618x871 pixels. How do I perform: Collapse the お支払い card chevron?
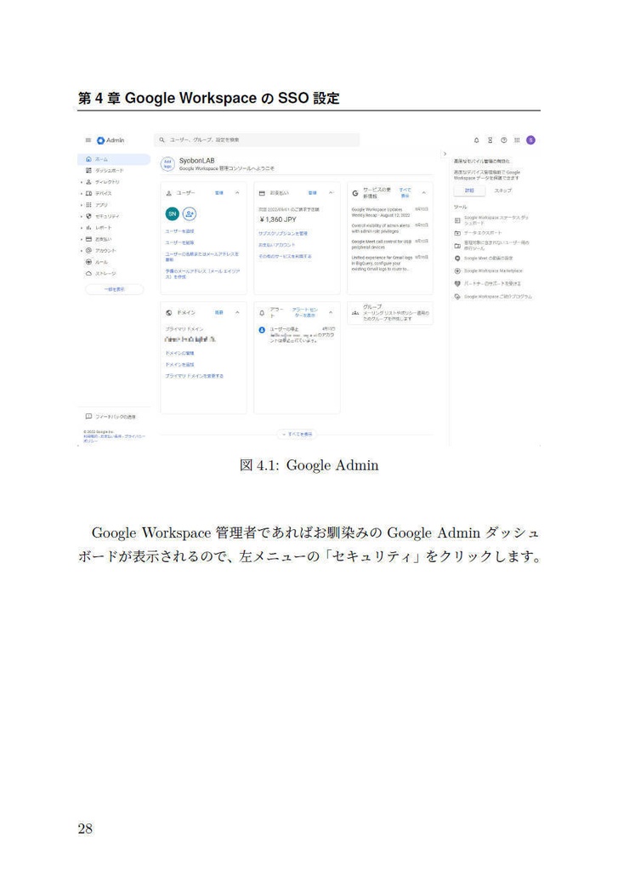[331, 193]
